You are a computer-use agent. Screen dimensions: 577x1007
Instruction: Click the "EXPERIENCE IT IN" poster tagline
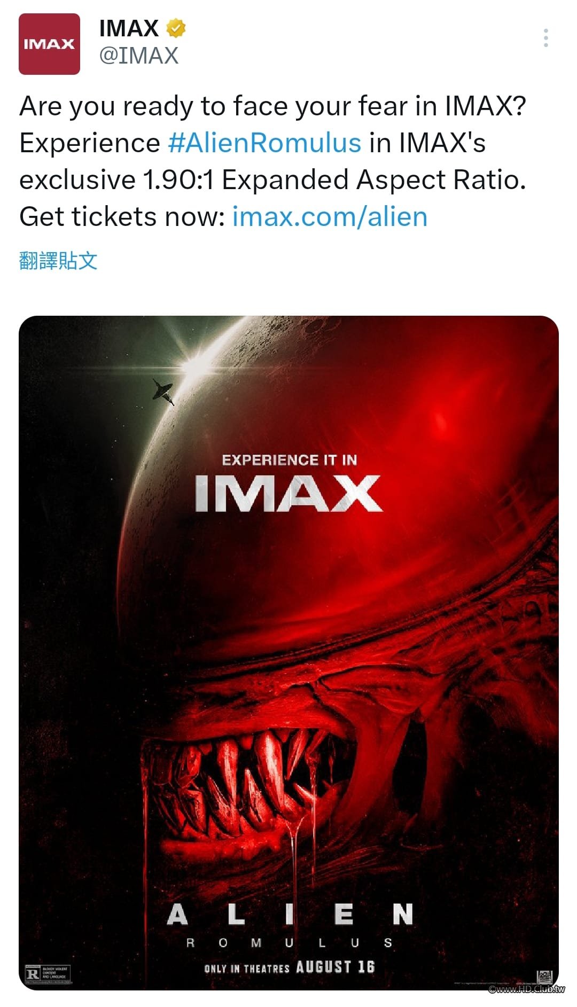(289, 460)
